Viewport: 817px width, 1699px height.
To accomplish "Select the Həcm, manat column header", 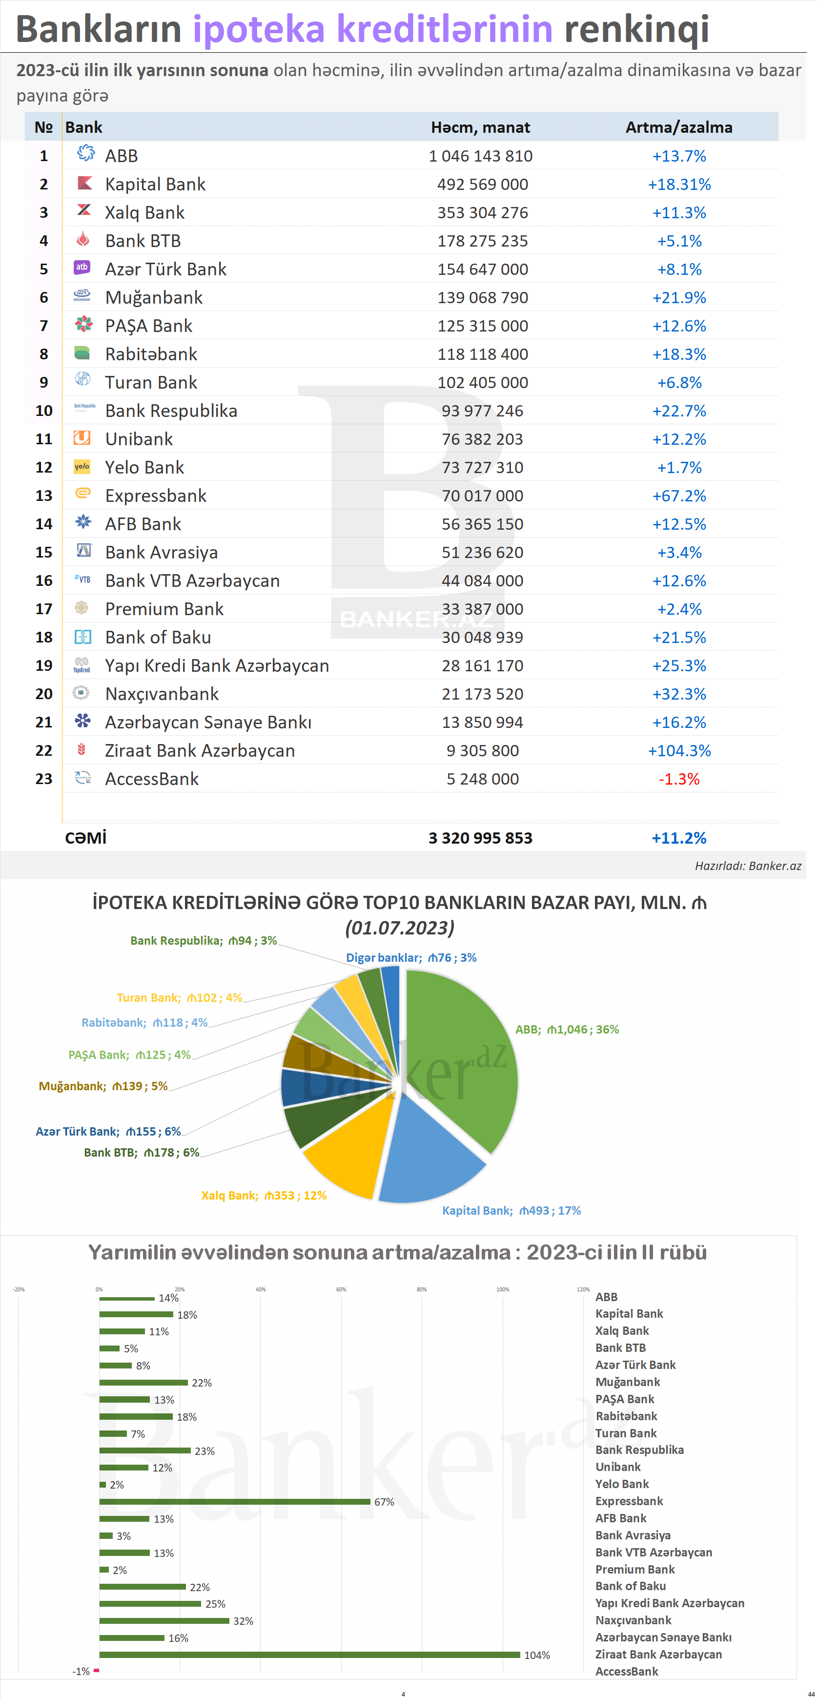I will pos(480,127).
